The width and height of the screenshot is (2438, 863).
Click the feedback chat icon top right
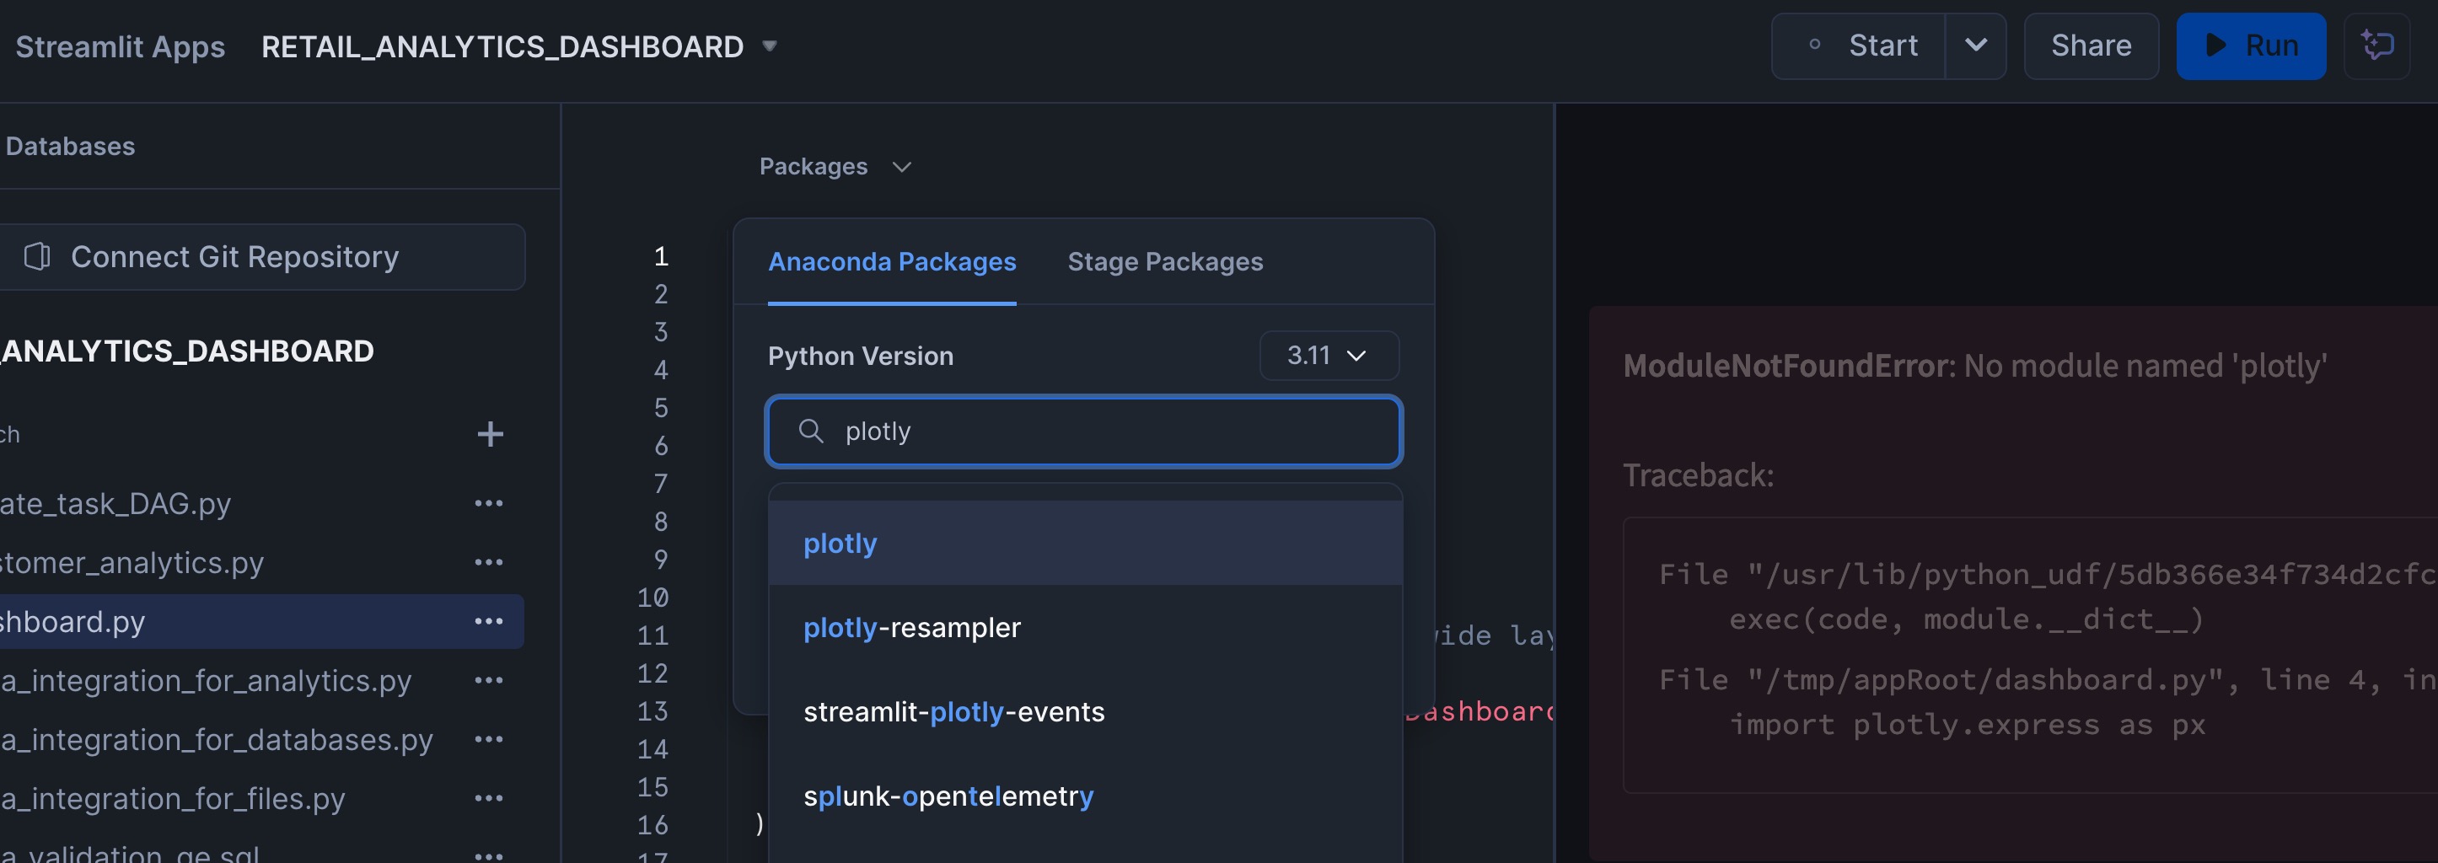(2376, 46)
